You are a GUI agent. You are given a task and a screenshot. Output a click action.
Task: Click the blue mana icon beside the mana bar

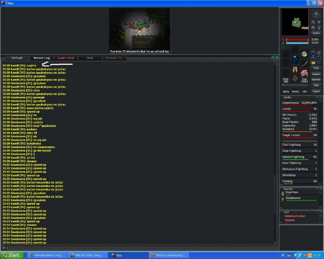[x=283, y=43]
